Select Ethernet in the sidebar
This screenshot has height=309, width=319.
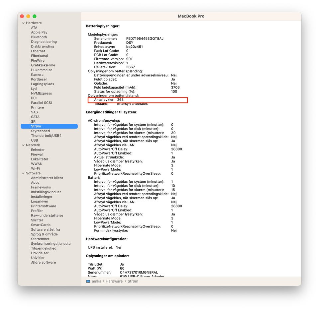[38, 51]
